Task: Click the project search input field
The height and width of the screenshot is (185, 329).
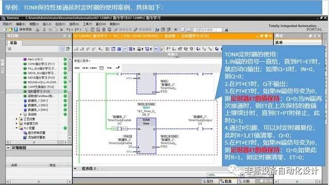Action: tap(207, 30)
